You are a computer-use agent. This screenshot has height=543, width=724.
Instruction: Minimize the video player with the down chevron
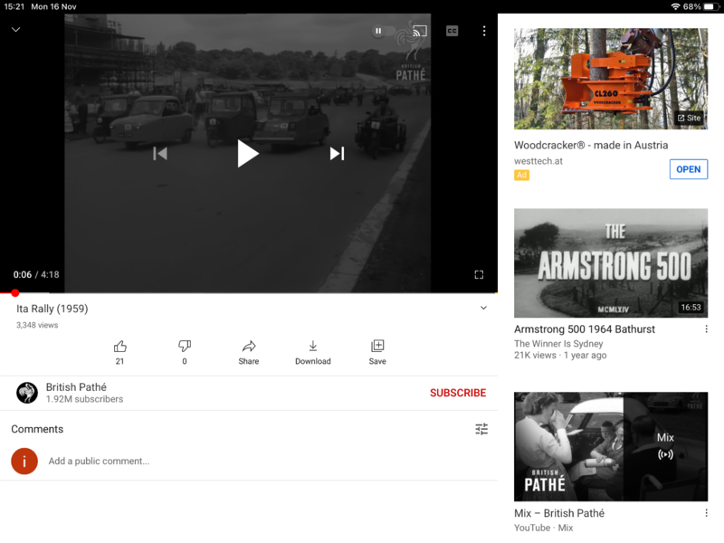click(x=15, y=30)
